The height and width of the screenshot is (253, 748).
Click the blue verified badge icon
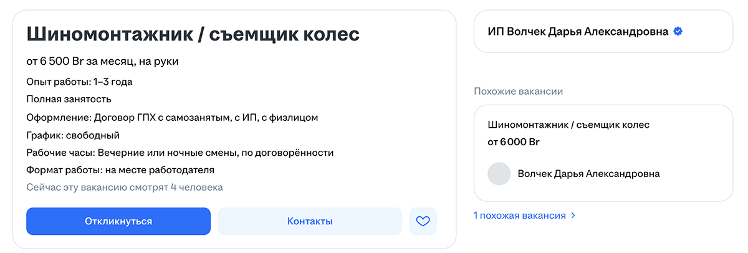[x=678, y=31]
